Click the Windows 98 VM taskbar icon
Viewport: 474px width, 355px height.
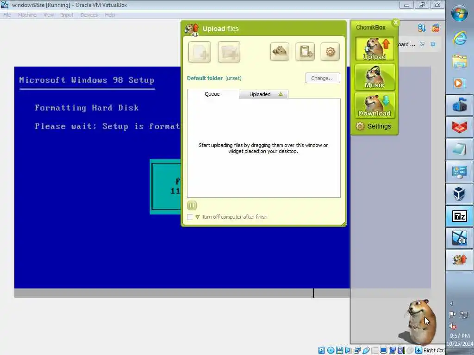click(x=460, y=238)
